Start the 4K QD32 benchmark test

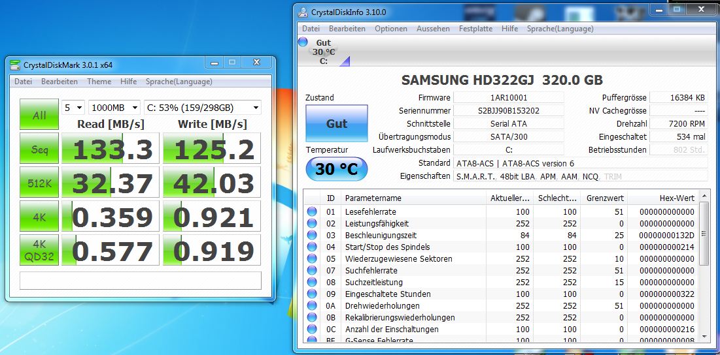click(x=39, y=250)
